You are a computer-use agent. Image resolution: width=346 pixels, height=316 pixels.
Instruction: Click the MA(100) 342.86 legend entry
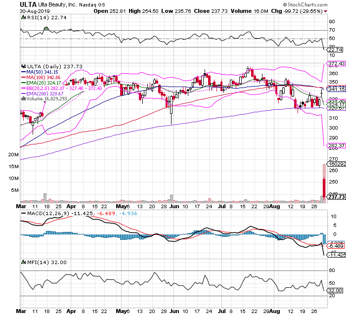[x=41, y=78]
